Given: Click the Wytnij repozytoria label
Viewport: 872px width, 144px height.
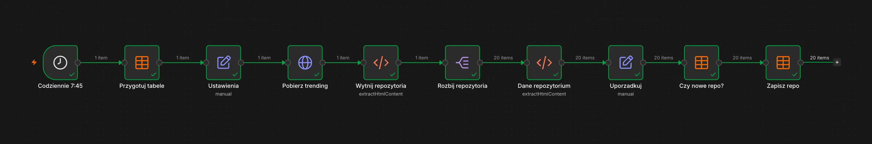Looking at the screenshot, I should 381,86.
